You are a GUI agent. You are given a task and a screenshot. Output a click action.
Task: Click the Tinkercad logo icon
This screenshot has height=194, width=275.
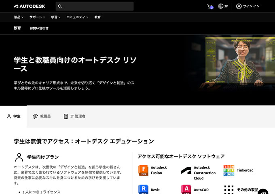(229, 170)
